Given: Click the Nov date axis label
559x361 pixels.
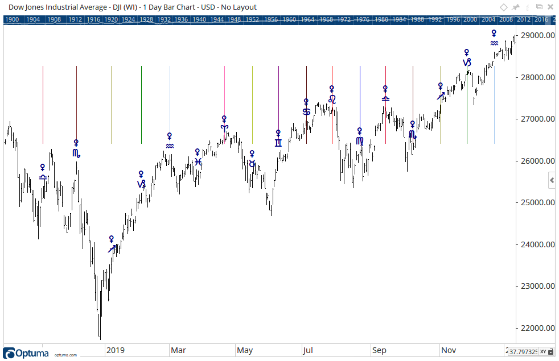Looking at the screenshot, I should pyautogui.click(x=449, y=350).
